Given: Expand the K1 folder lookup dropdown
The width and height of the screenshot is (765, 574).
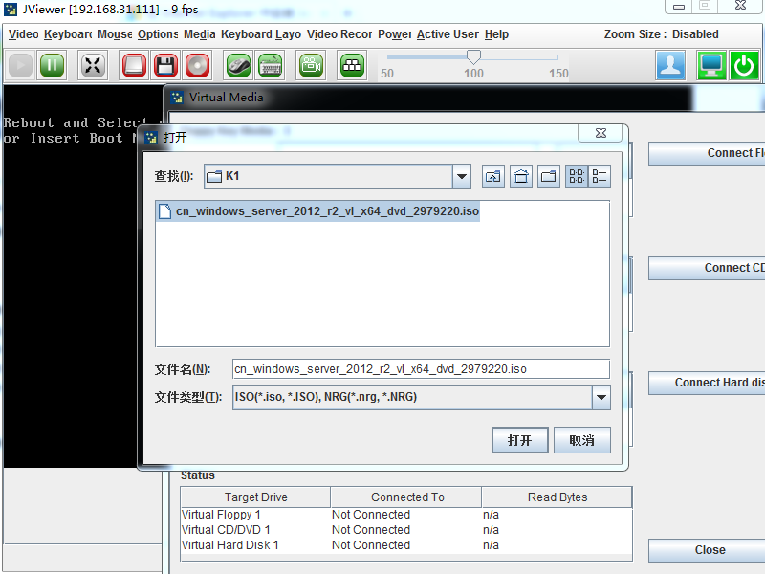Looking at the screenshot, I should 462,176.
